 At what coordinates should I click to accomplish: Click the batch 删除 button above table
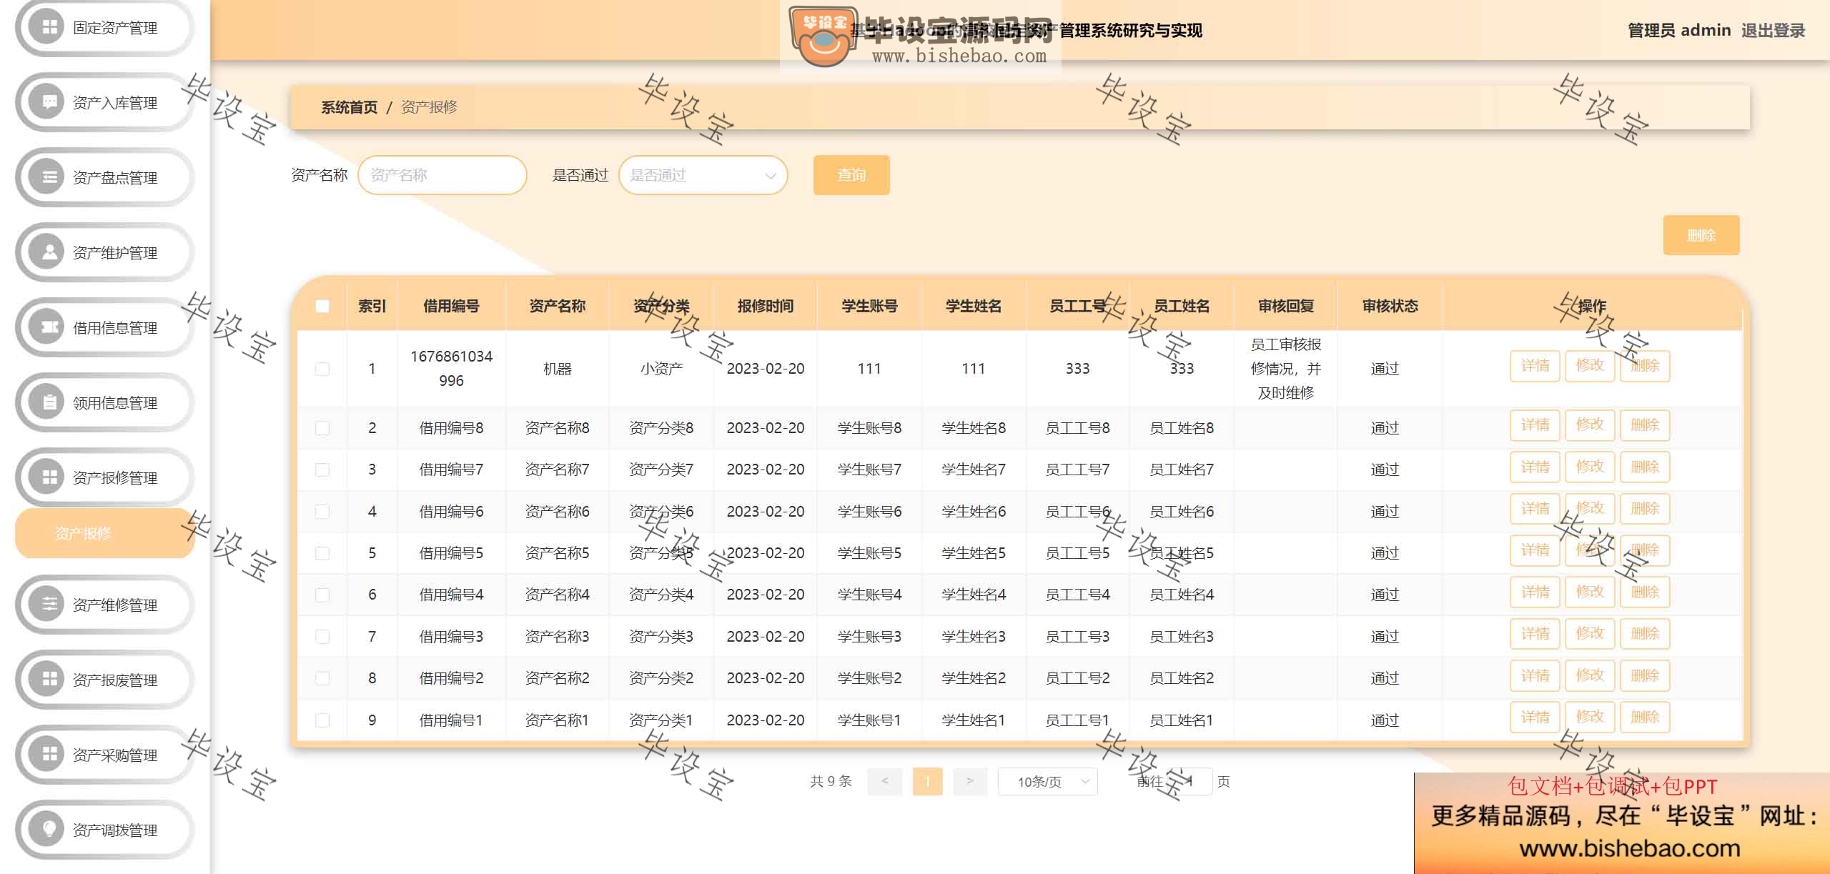(x=1701, y=235)
